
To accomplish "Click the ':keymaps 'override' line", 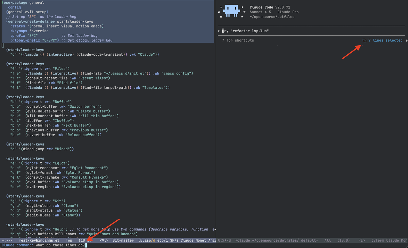I will 29,31.
